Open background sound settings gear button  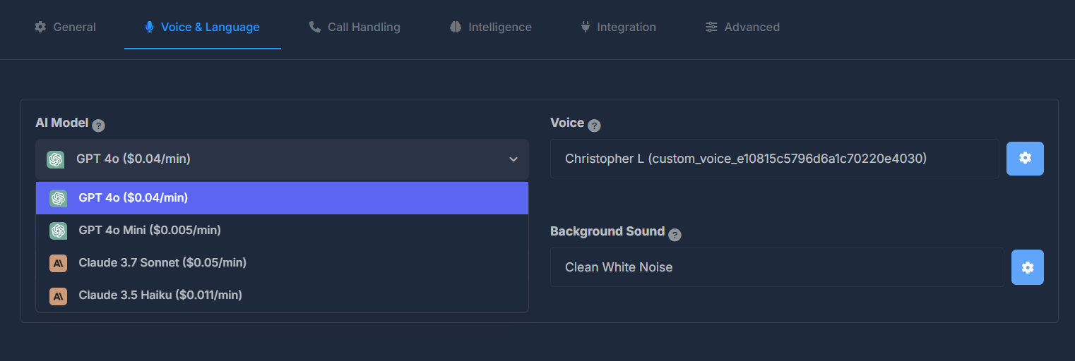(1027, 267)
